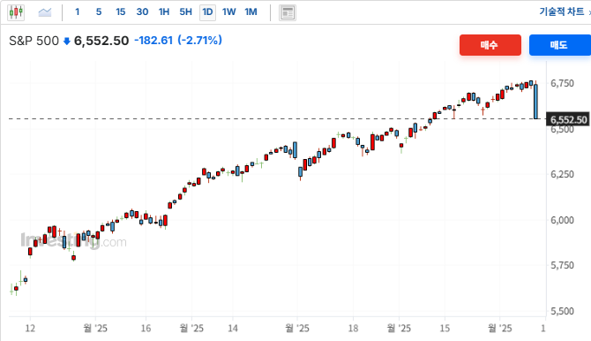Image resolution: width=591 pixels, height=341 pixels.
Task: Click the blue 매도 sell button
Action: point(560,45)
